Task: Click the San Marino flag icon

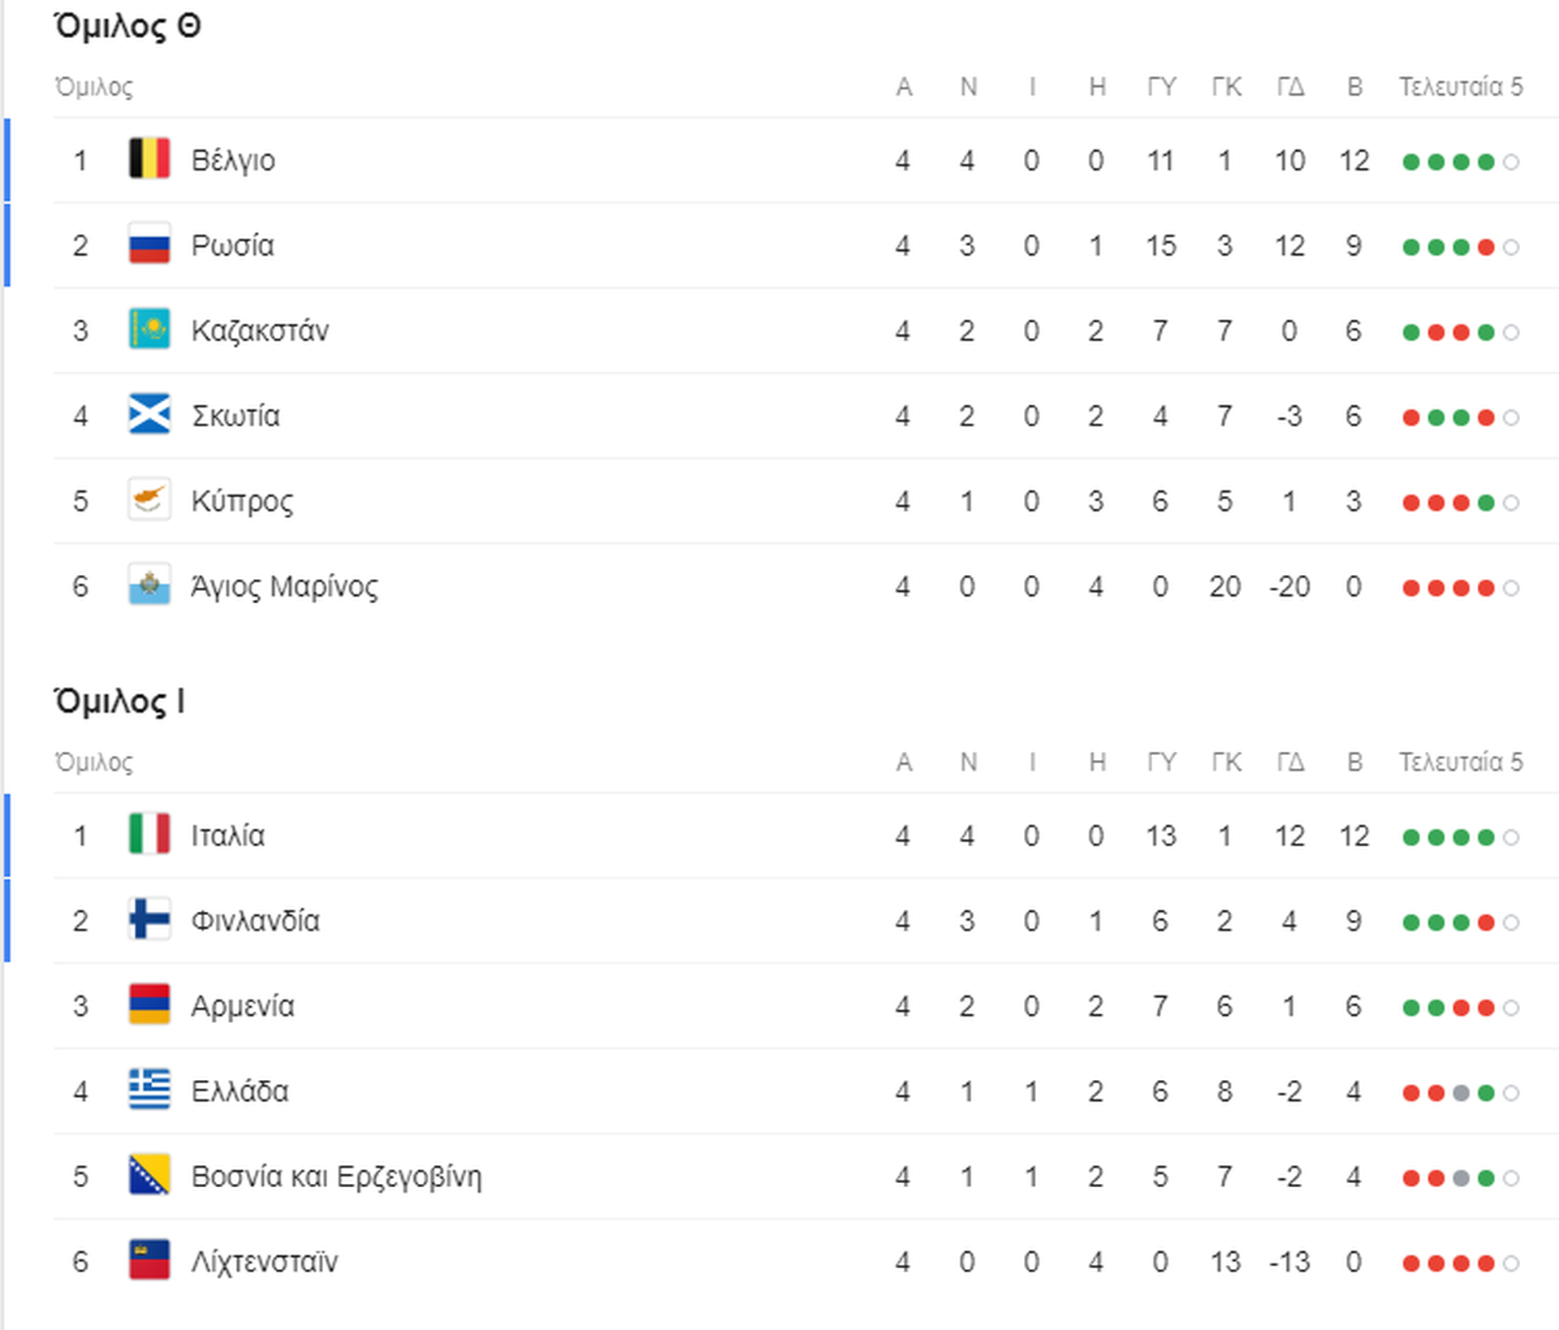Action: tap(149, 585)
